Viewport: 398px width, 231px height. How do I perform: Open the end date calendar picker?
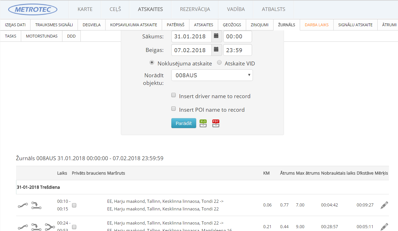216,50
